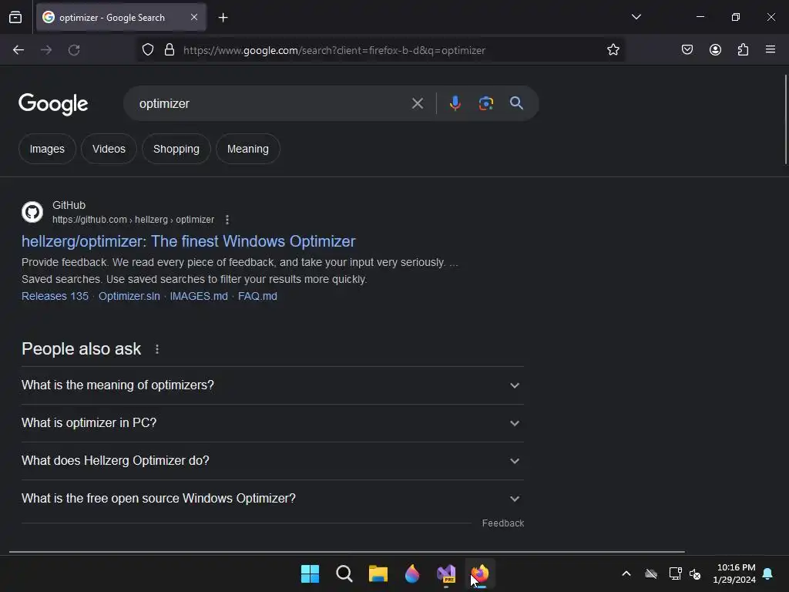Click the Feedback link
The width and height of the screenshot is (789, 592).
(502, 523)
